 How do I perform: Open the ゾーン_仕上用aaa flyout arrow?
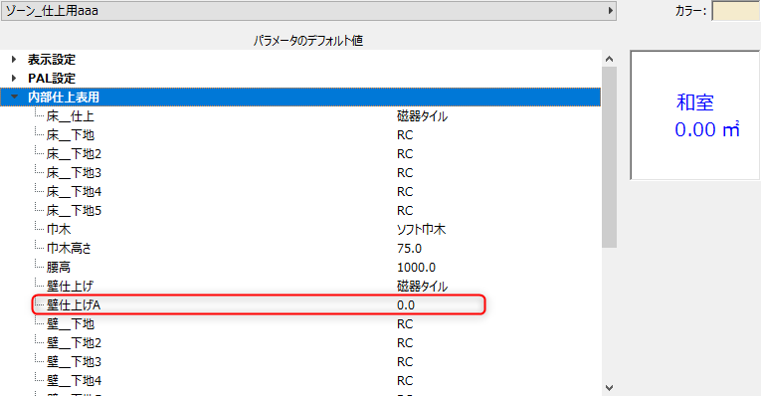point(610,10)
